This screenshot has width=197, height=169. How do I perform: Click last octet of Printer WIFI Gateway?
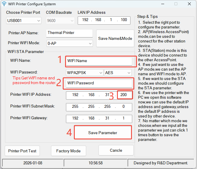(x=124, y=118)
